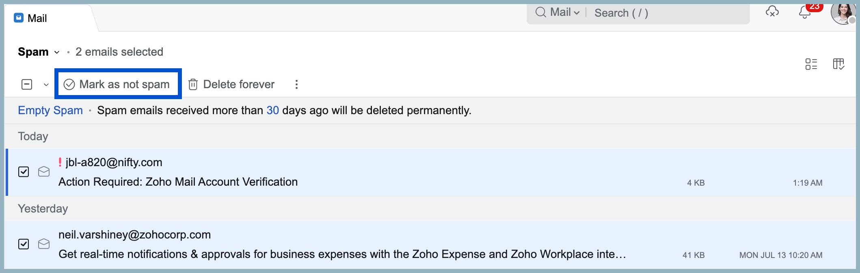Uncheck the jbl-a820@nifty.com email checkbox

point(24,172)
